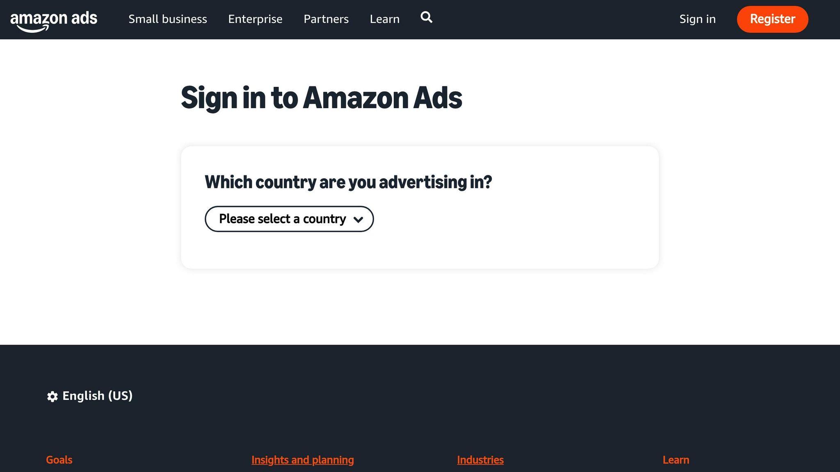The height and width of the screenshot is (472, 840).
Task: Click the Sign in to Amazon Ads heading
Action: [x=322, y=97]
